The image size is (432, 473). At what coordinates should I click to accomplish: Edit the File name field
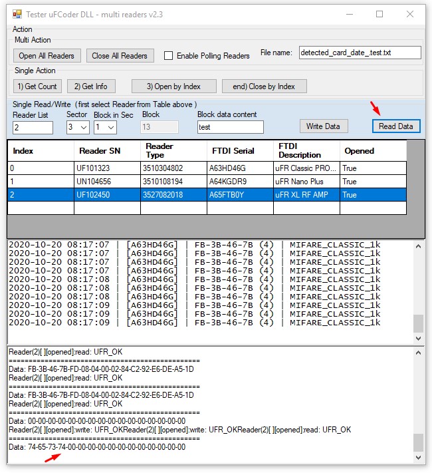click(x=360, y=53)
